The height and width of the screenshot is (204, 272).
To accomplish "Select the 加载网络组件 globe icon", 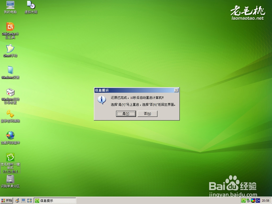I will click(x=10, y=138).
